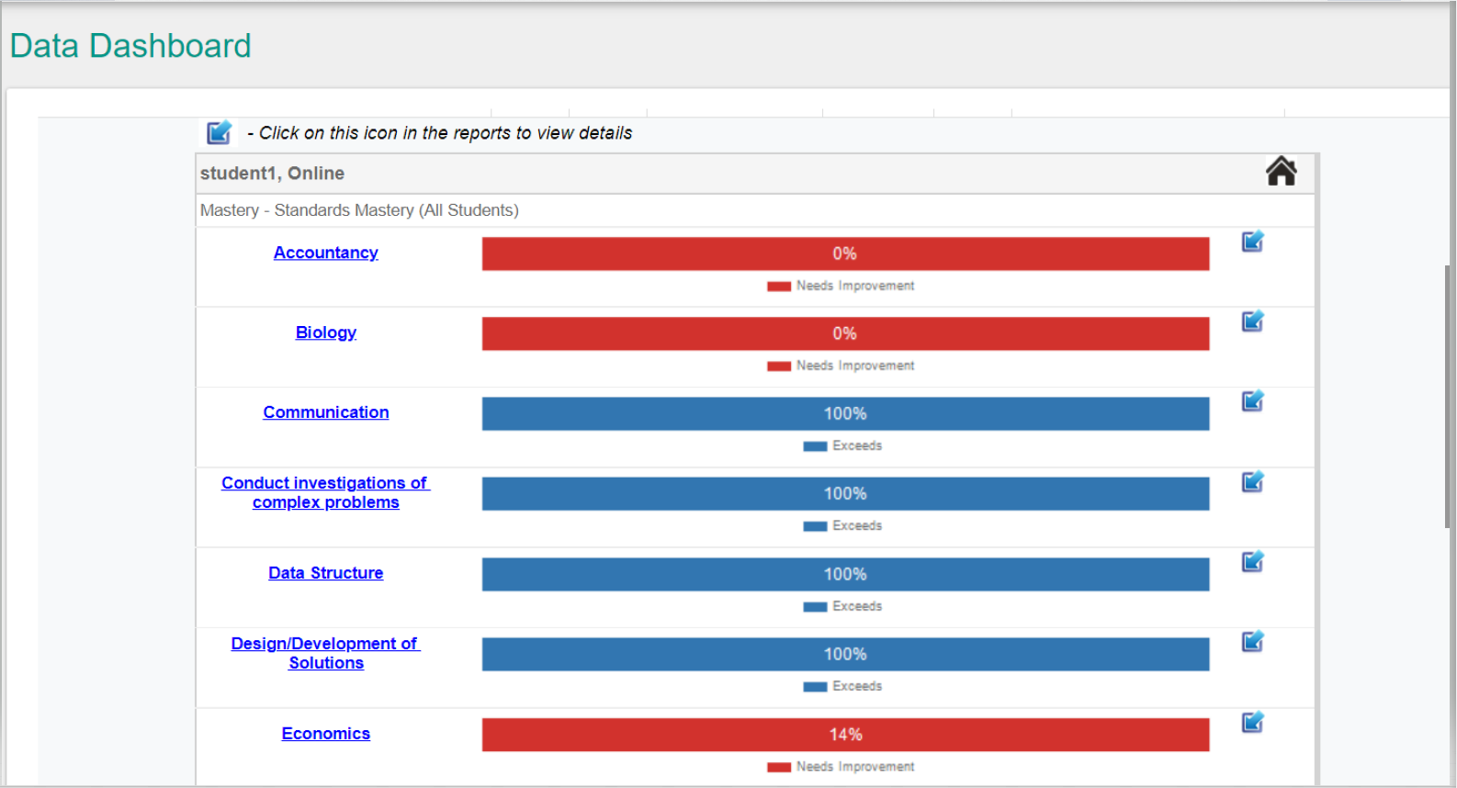Screen dimensions: 1457x788
Task: Click the Economics 14% progress bar
Action: coord(843,734)
